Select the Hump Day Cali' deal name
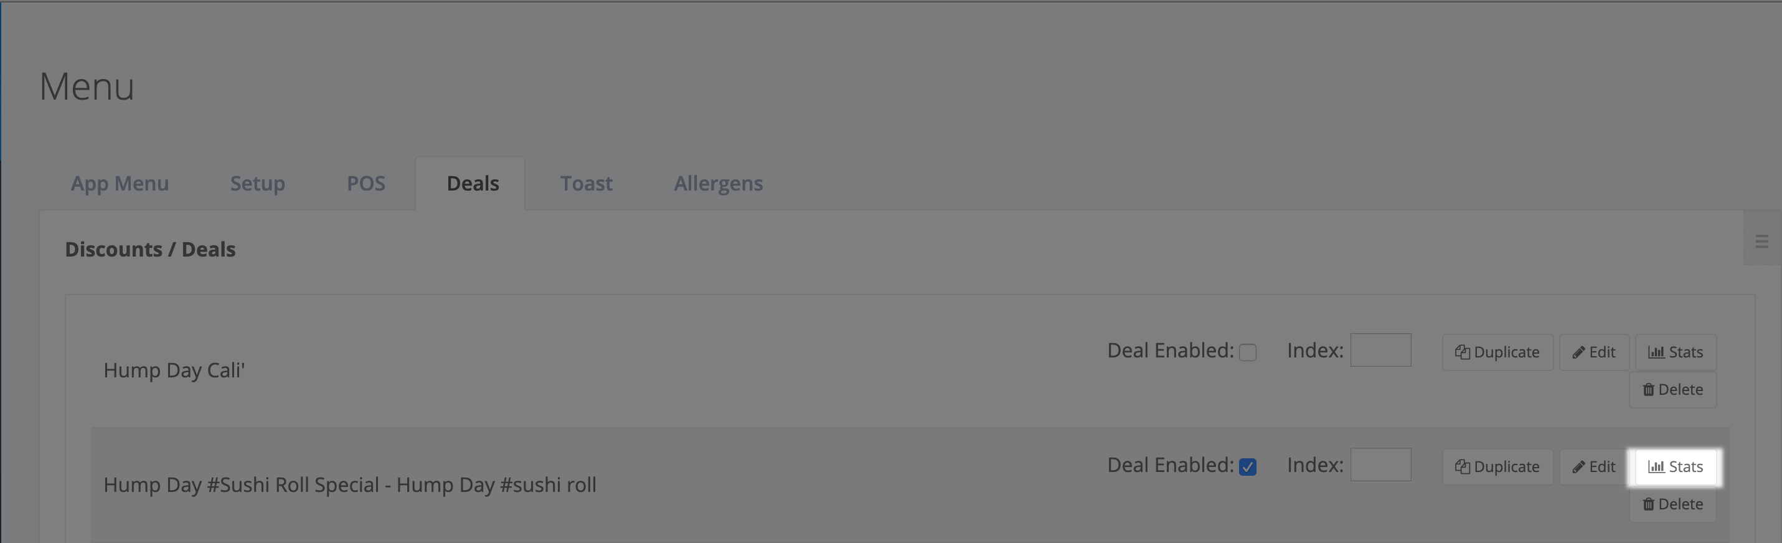The width and height of the screenshot is (1782, 543). pos(174,370)
